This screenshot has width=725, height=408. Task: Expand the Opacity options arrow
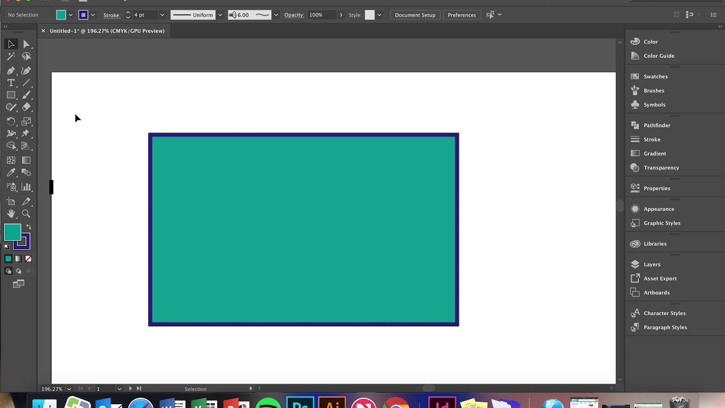tap(340, 15)
